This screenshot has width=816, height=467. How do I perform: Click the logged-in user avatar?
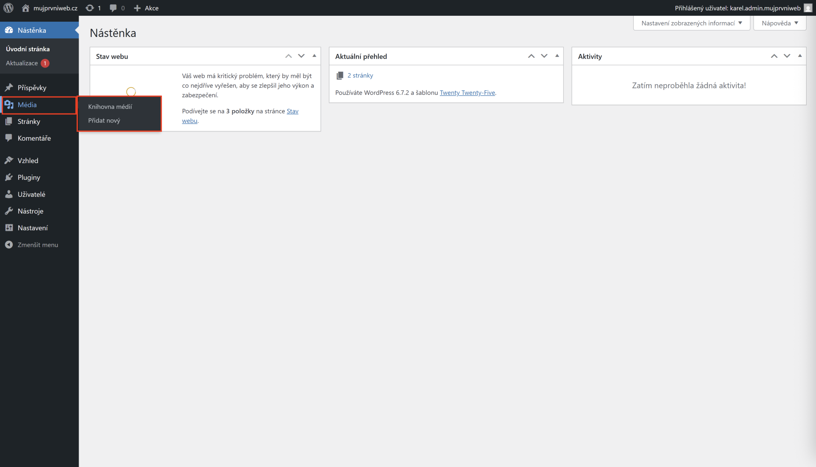(x=808, y=8)
